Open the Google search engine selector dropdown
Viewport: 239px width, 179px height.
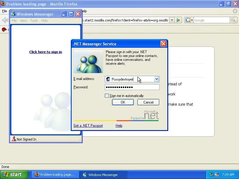(189, 20)
